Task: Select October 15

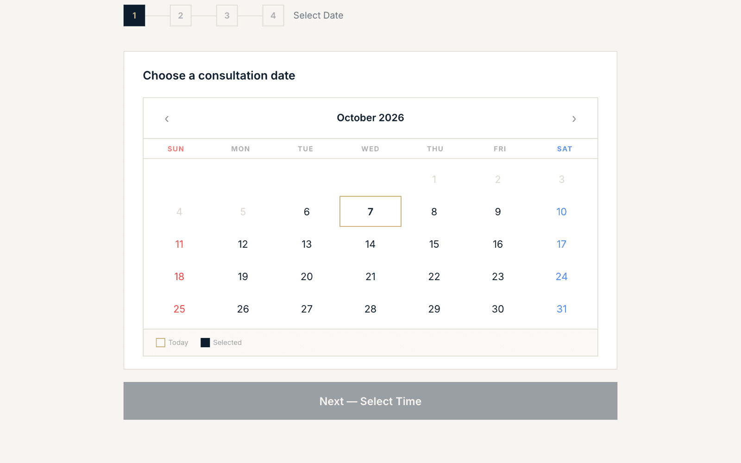Action: click(434, 244)
